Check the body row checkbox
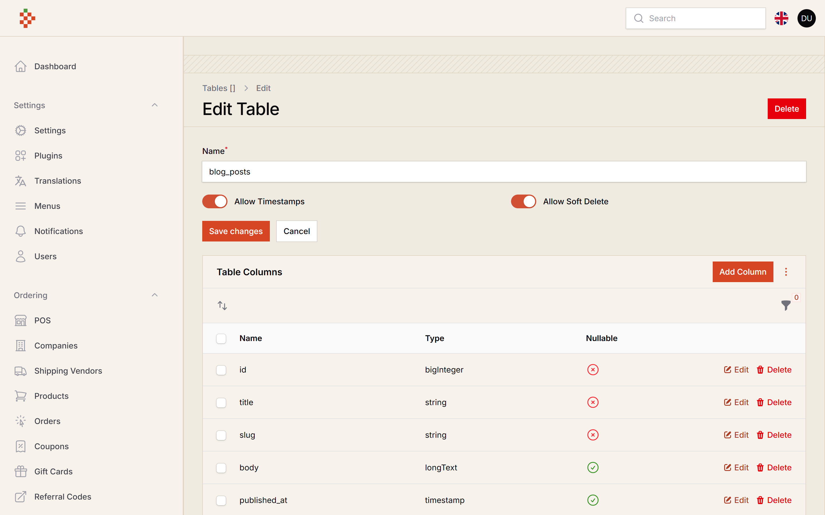825x515 pixels. click(221, 468)
